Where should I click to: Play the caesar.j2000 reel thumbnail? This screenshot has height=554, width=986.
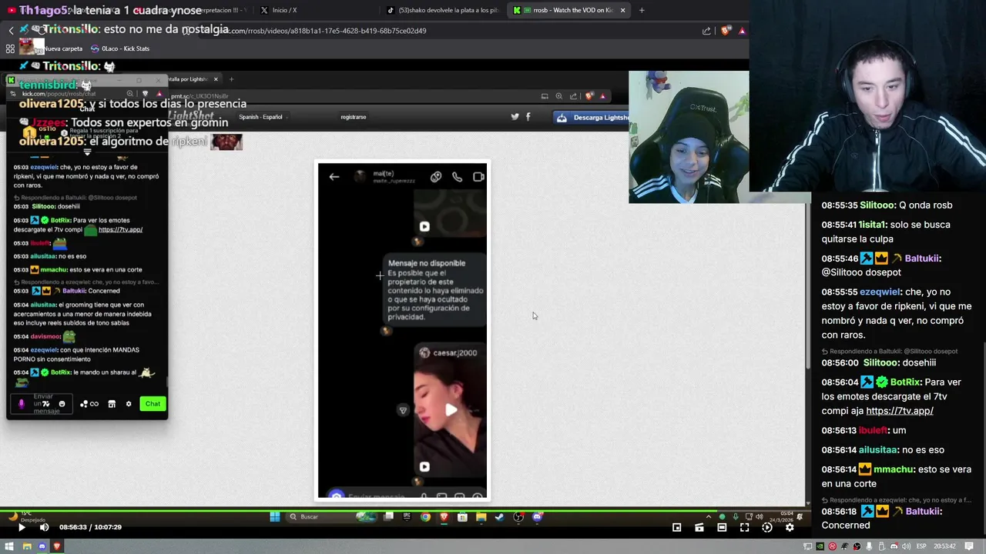(451, 410)
